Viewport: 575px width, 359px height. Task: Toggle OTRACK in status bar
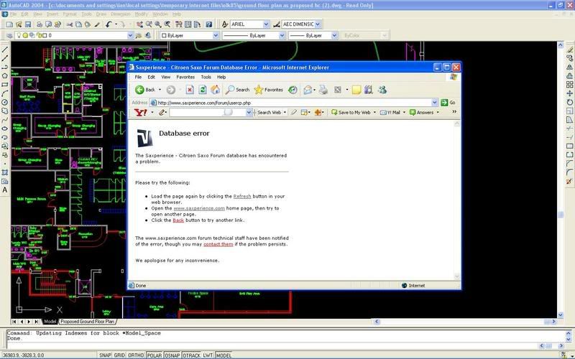coord(191,355)
